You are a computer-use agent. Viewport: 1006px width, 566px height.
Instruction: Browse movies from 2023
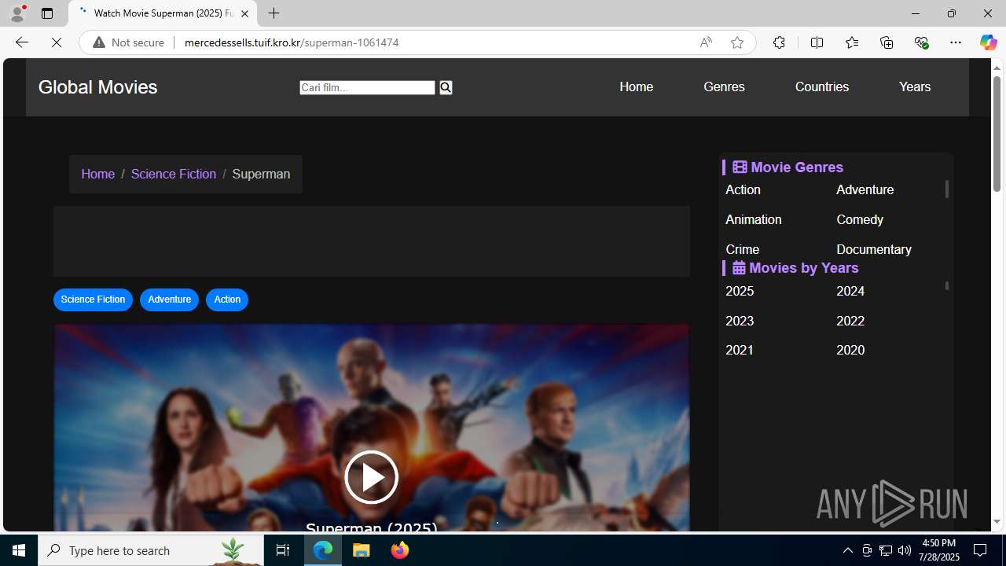[740, 321]
